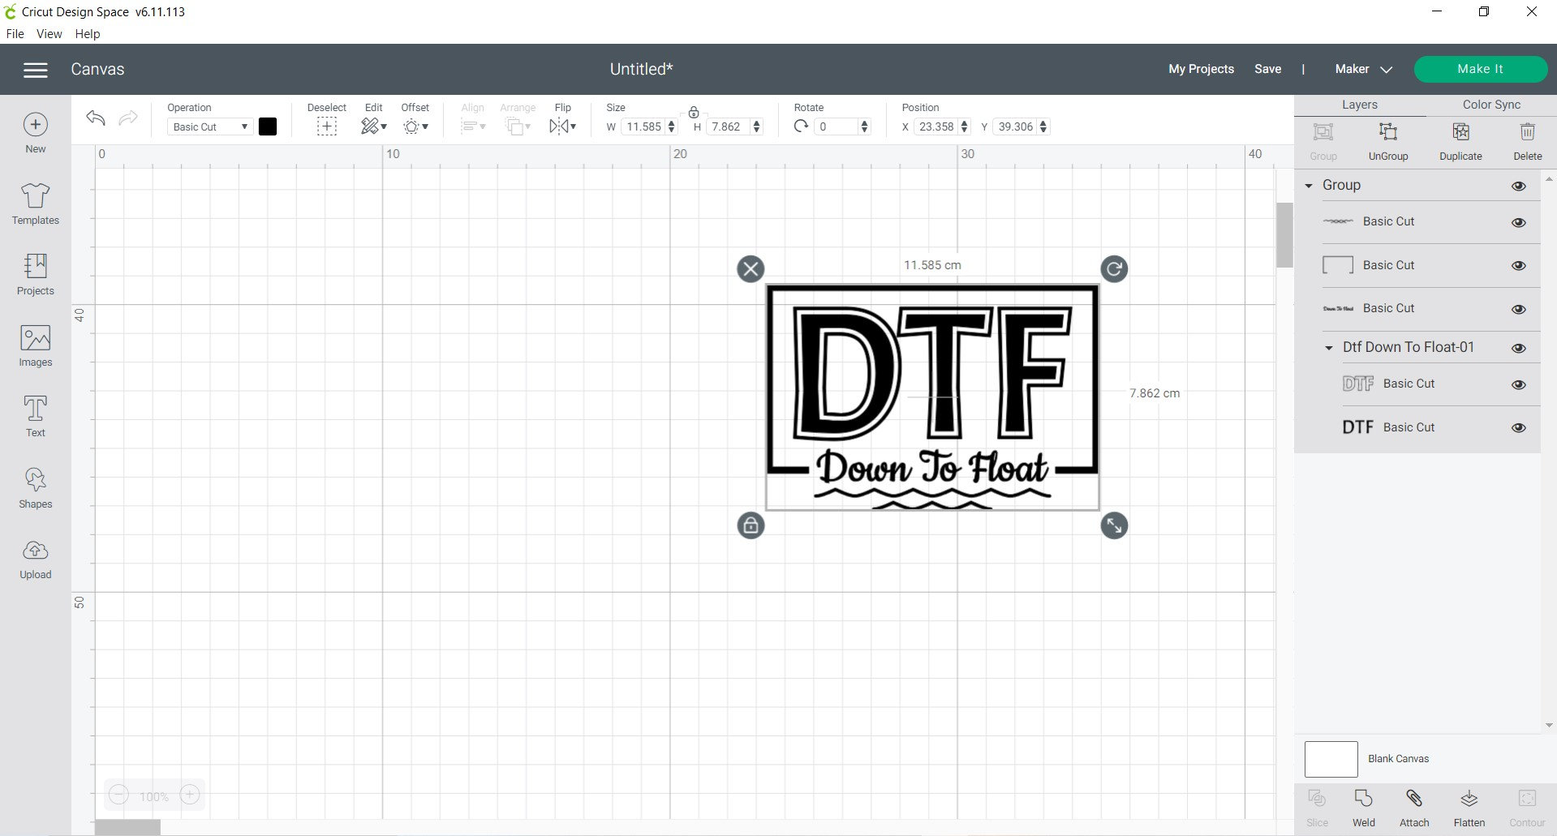The width and height of the screenshot is (1557, 836).
Task: Hide the first Basic Cut layer
Action: (x=1518, y=222)
